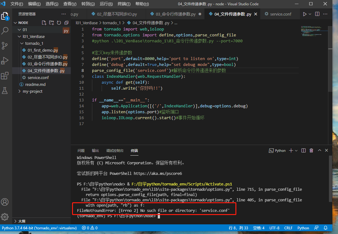Change end of line sequence CRLF
The width and height of the screenshot is (338, 234).
point(288,228)
